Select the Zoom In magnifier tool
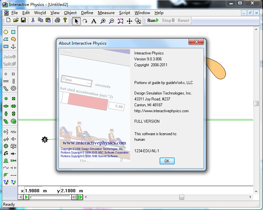Image resolution: width=263 pixels, height=210 pixels. tap(103, 21)
